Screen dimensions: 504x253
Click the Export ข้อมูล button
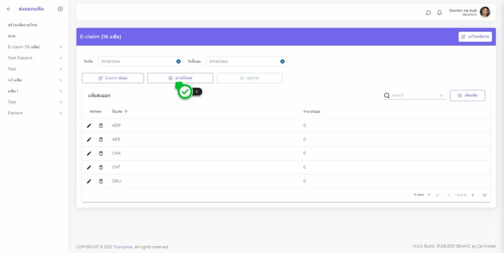click(113, 78)
